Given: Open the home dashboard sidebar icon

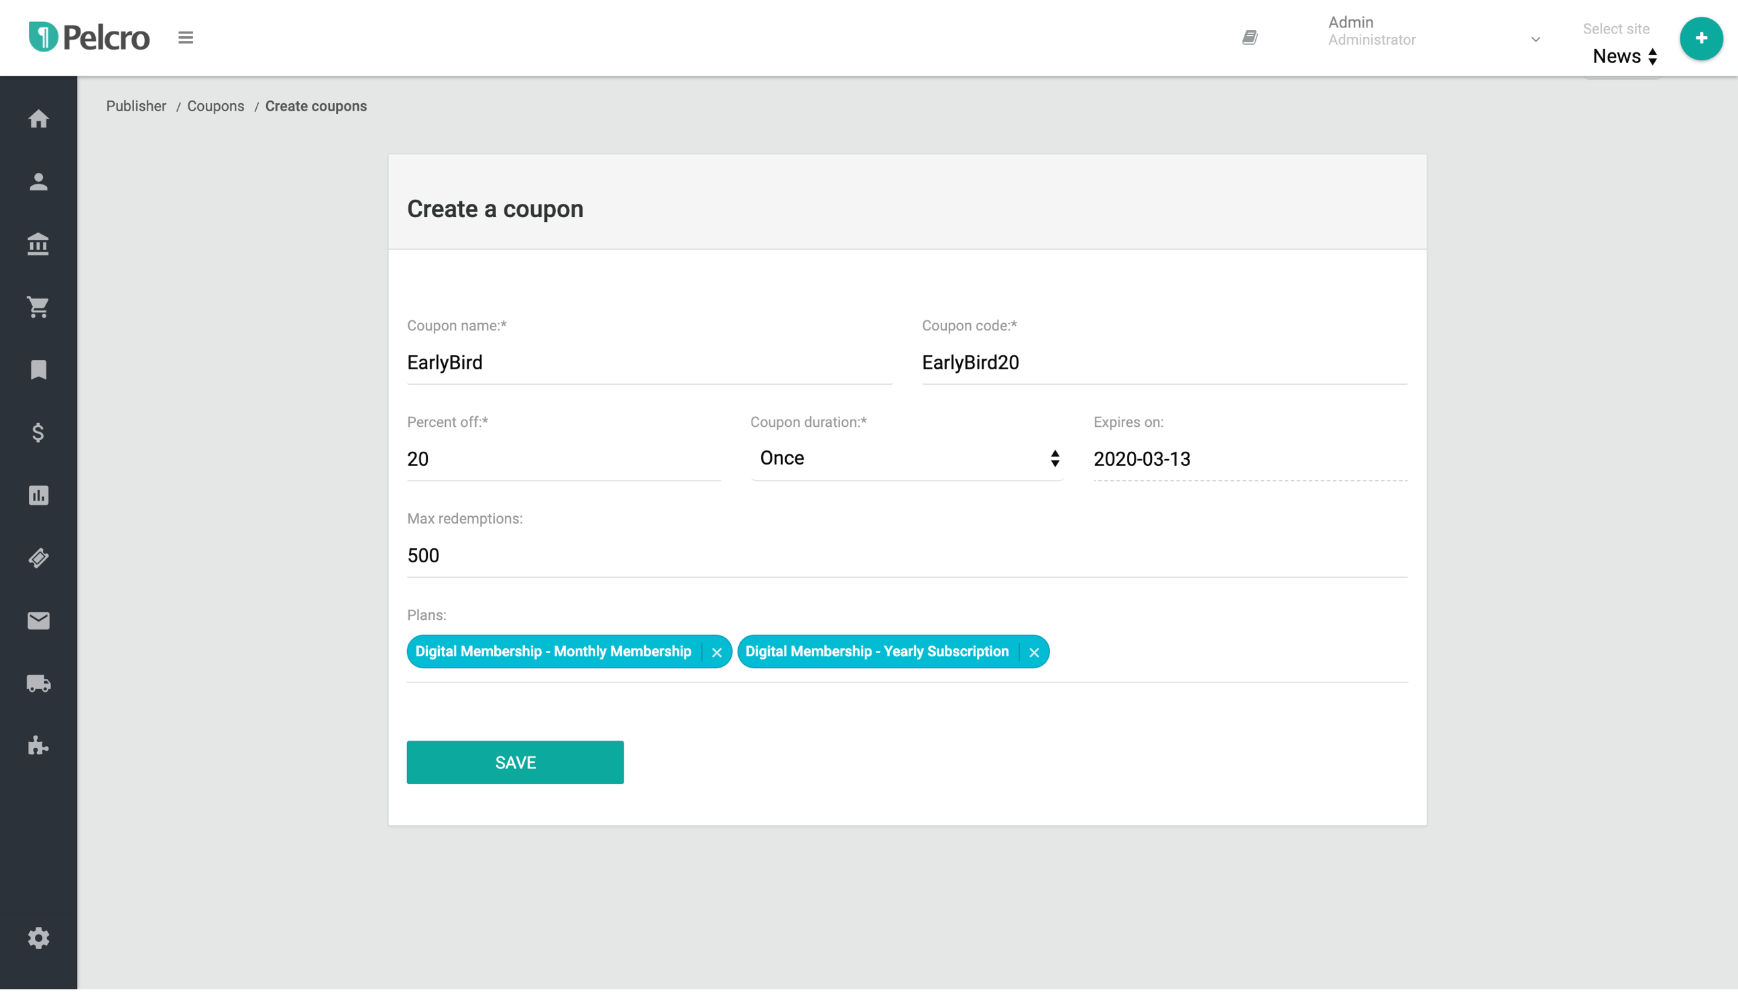Looking at the screenshot, I should point(38,119).
